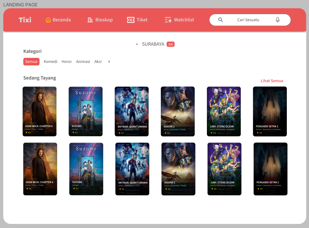Click the Tiket coupon icon

coord(131,20)
